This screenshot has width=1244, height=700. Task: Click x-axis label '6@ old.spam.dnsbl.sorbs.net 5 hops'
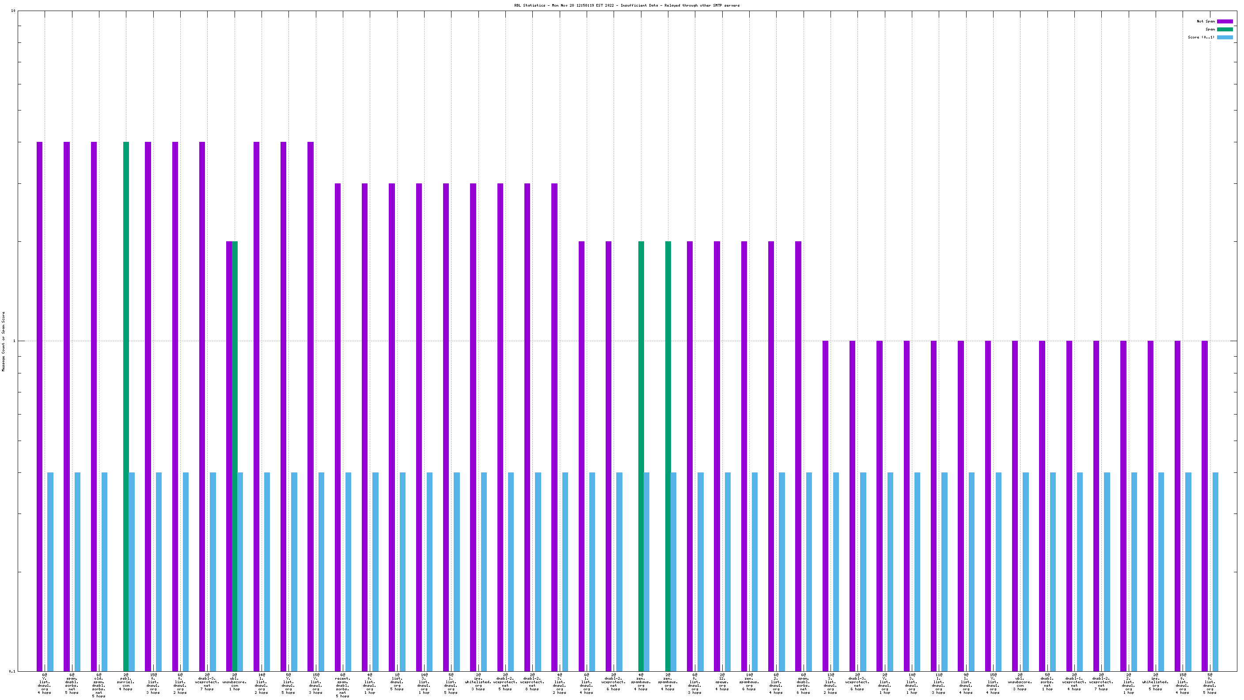99,685
